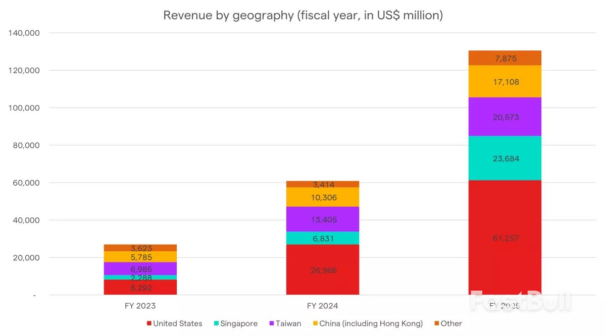606x336 pixels.
Task: Click the FY 2024 United States segment 26,966
Action: click(322, 270)
